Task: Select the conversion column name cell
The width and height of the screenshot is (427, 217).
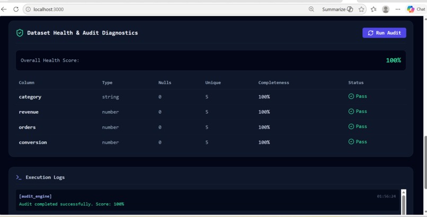Action: click(x=33, y=142)
